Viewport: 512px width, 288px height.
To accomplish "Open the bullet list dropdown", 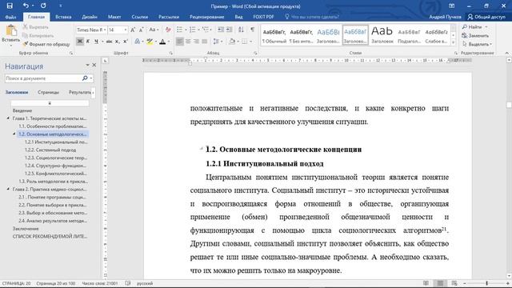I will click(x=186, y=30).
